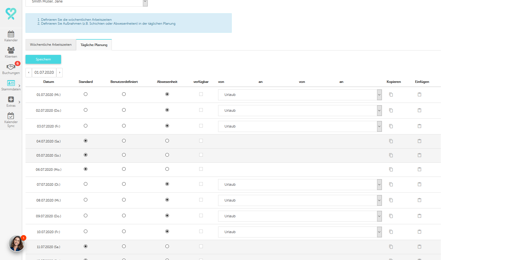Open Urlaub dropdown for 01.07.2020

pyautogui.click(x=300, y=95)
